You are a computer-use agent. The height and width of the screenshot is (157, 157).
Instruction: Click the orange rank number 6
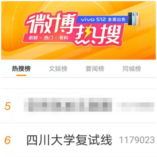coord(7,140)
